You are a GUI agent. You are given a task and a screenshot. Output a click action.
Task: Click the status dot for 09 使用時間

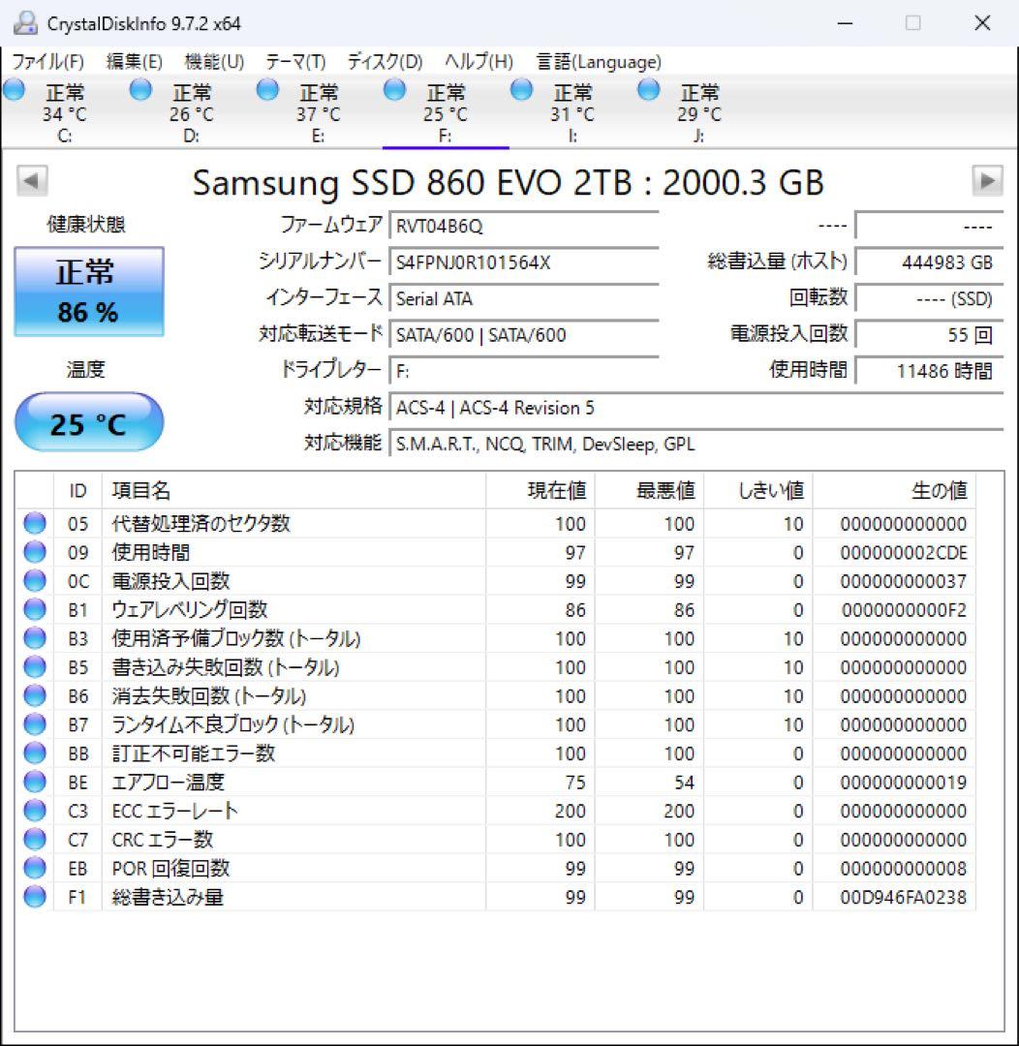click(34, 553)
